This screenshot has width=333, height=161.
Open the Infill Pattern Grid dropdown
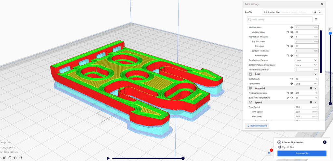[306, 83]
